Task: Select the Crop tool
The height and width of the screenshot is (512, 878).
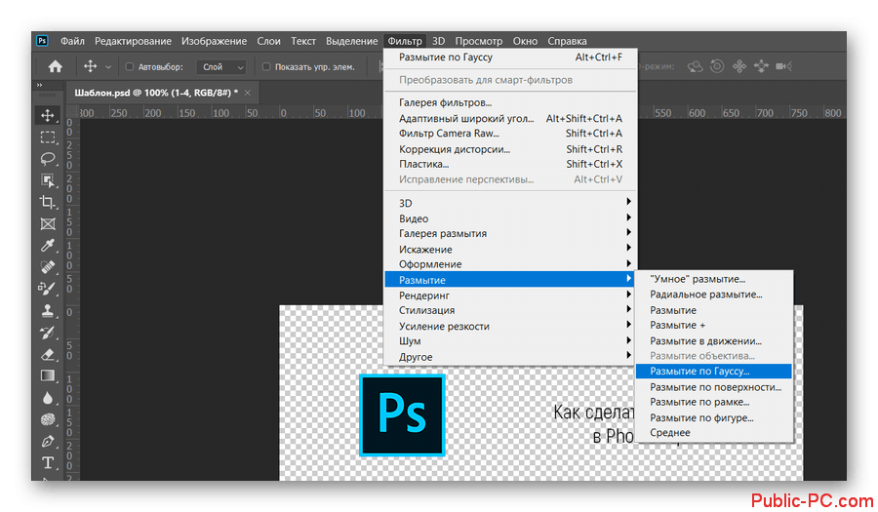Action: 48,202
